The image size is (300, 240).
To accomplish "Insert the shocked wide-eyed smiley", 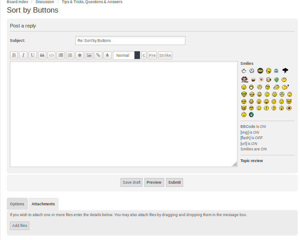I will click(282, 94).
